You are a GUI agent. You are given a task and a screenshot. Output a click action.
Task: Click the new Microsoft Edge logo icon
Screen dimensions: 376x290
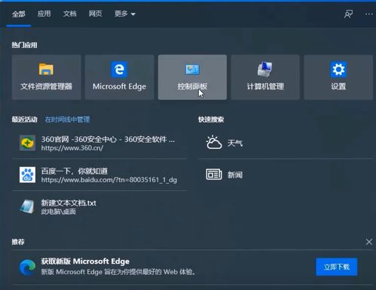point(27,267)
